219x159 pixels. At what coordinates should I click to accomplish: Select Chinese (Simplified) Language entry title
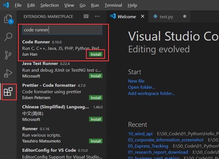coord(55,107)
